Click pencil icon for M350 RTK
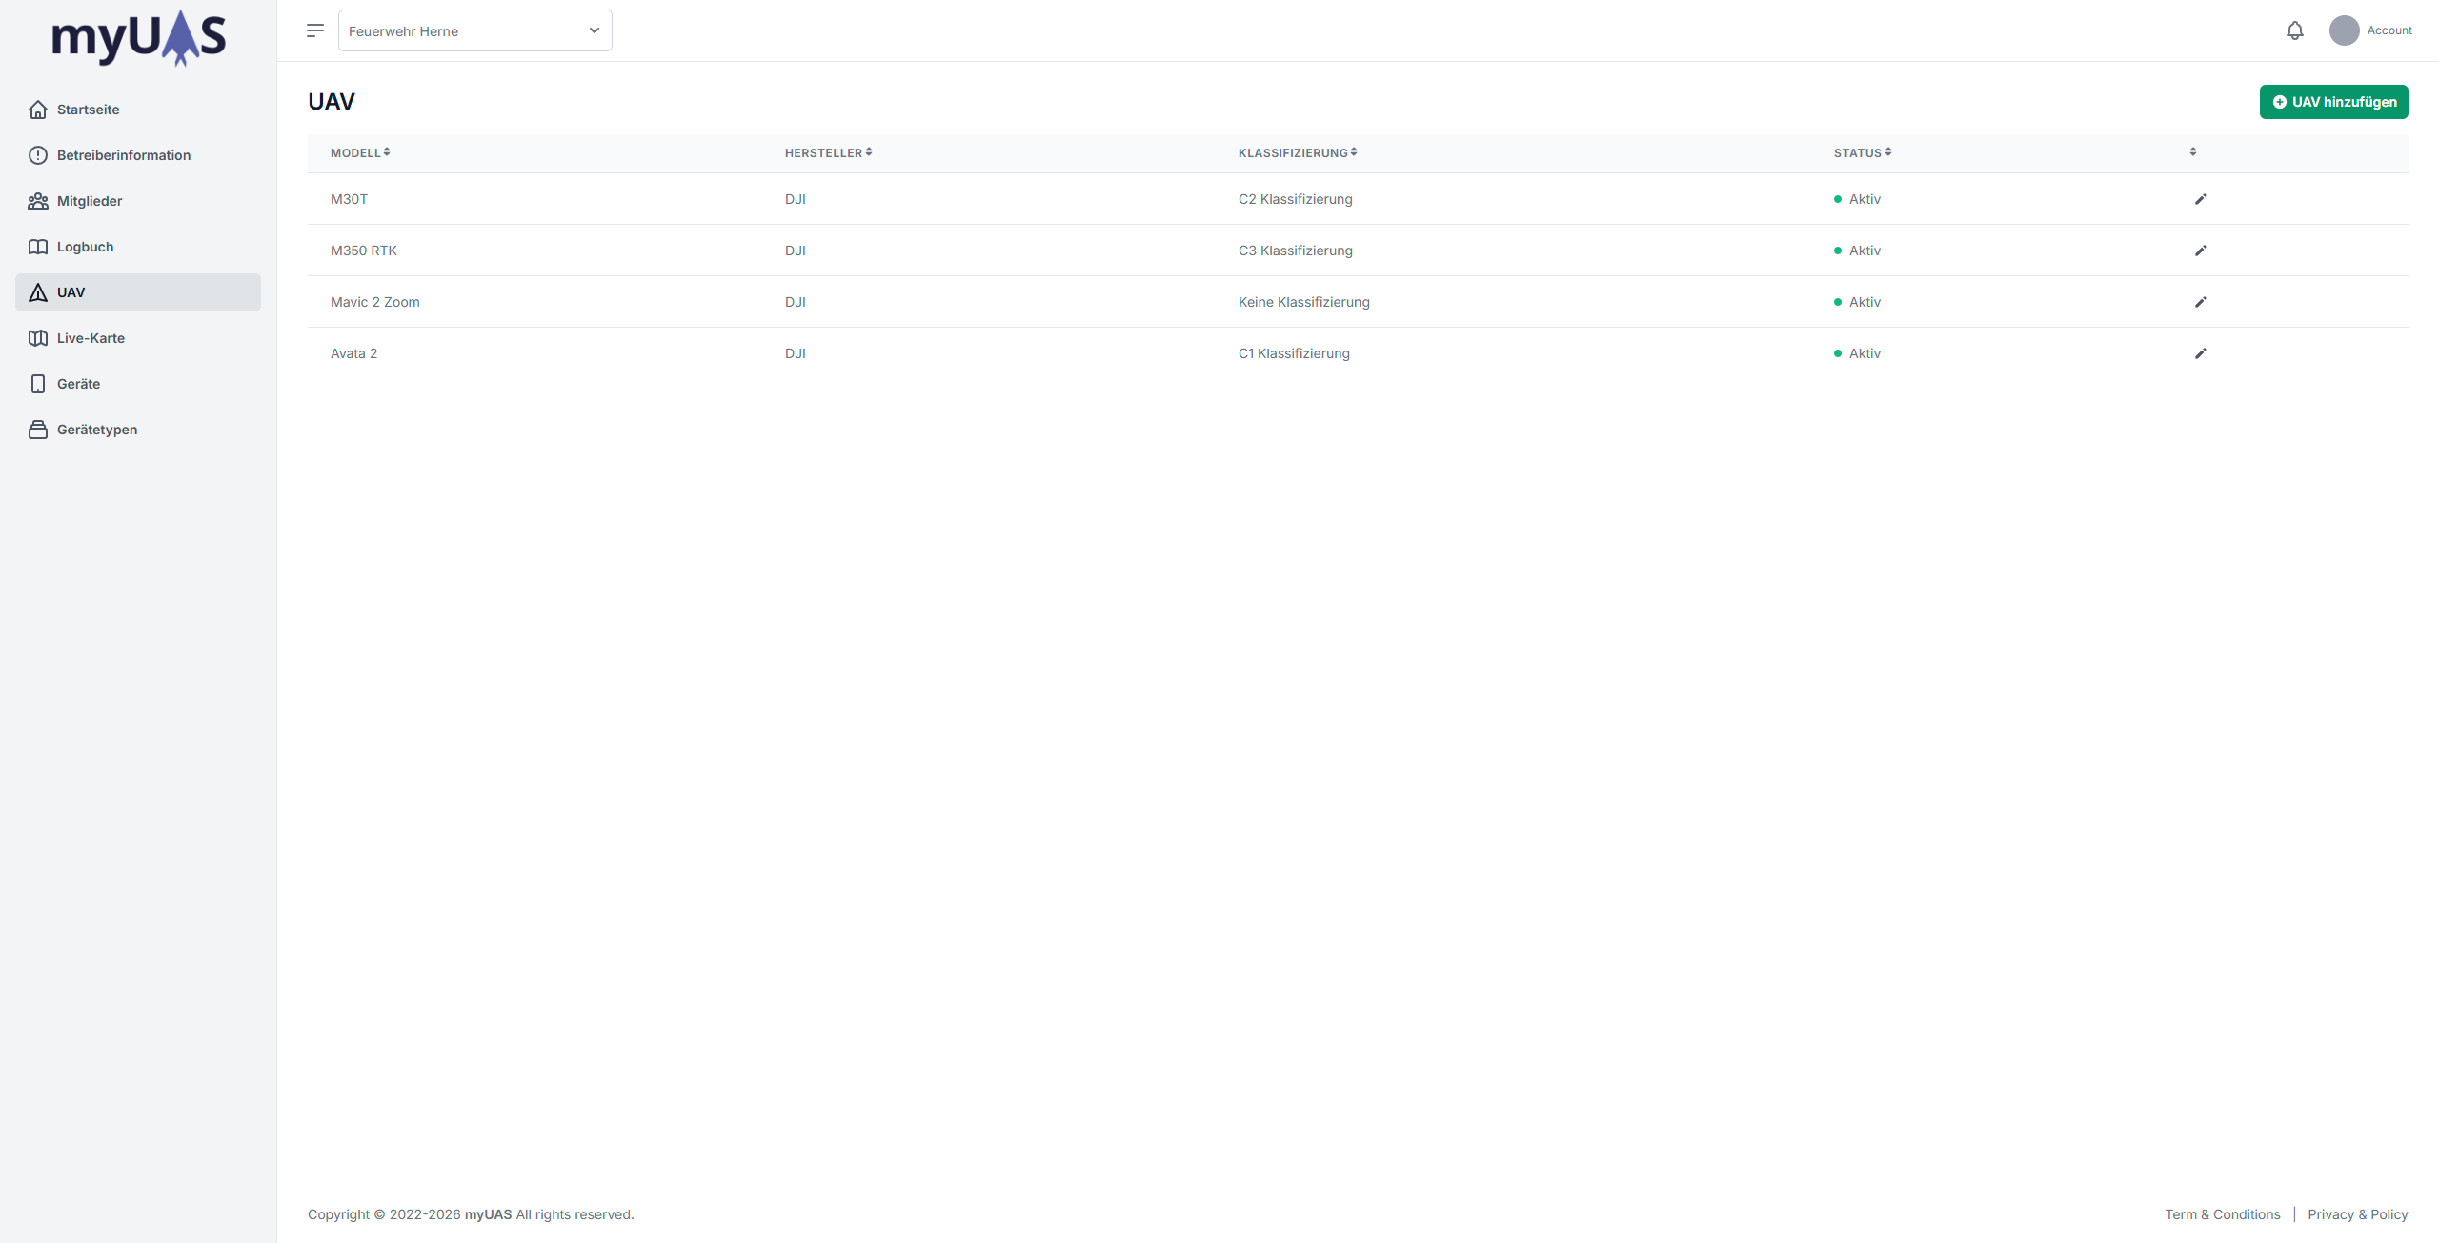Screen dimensions: 2439x1243 (x=2200, y=251)
